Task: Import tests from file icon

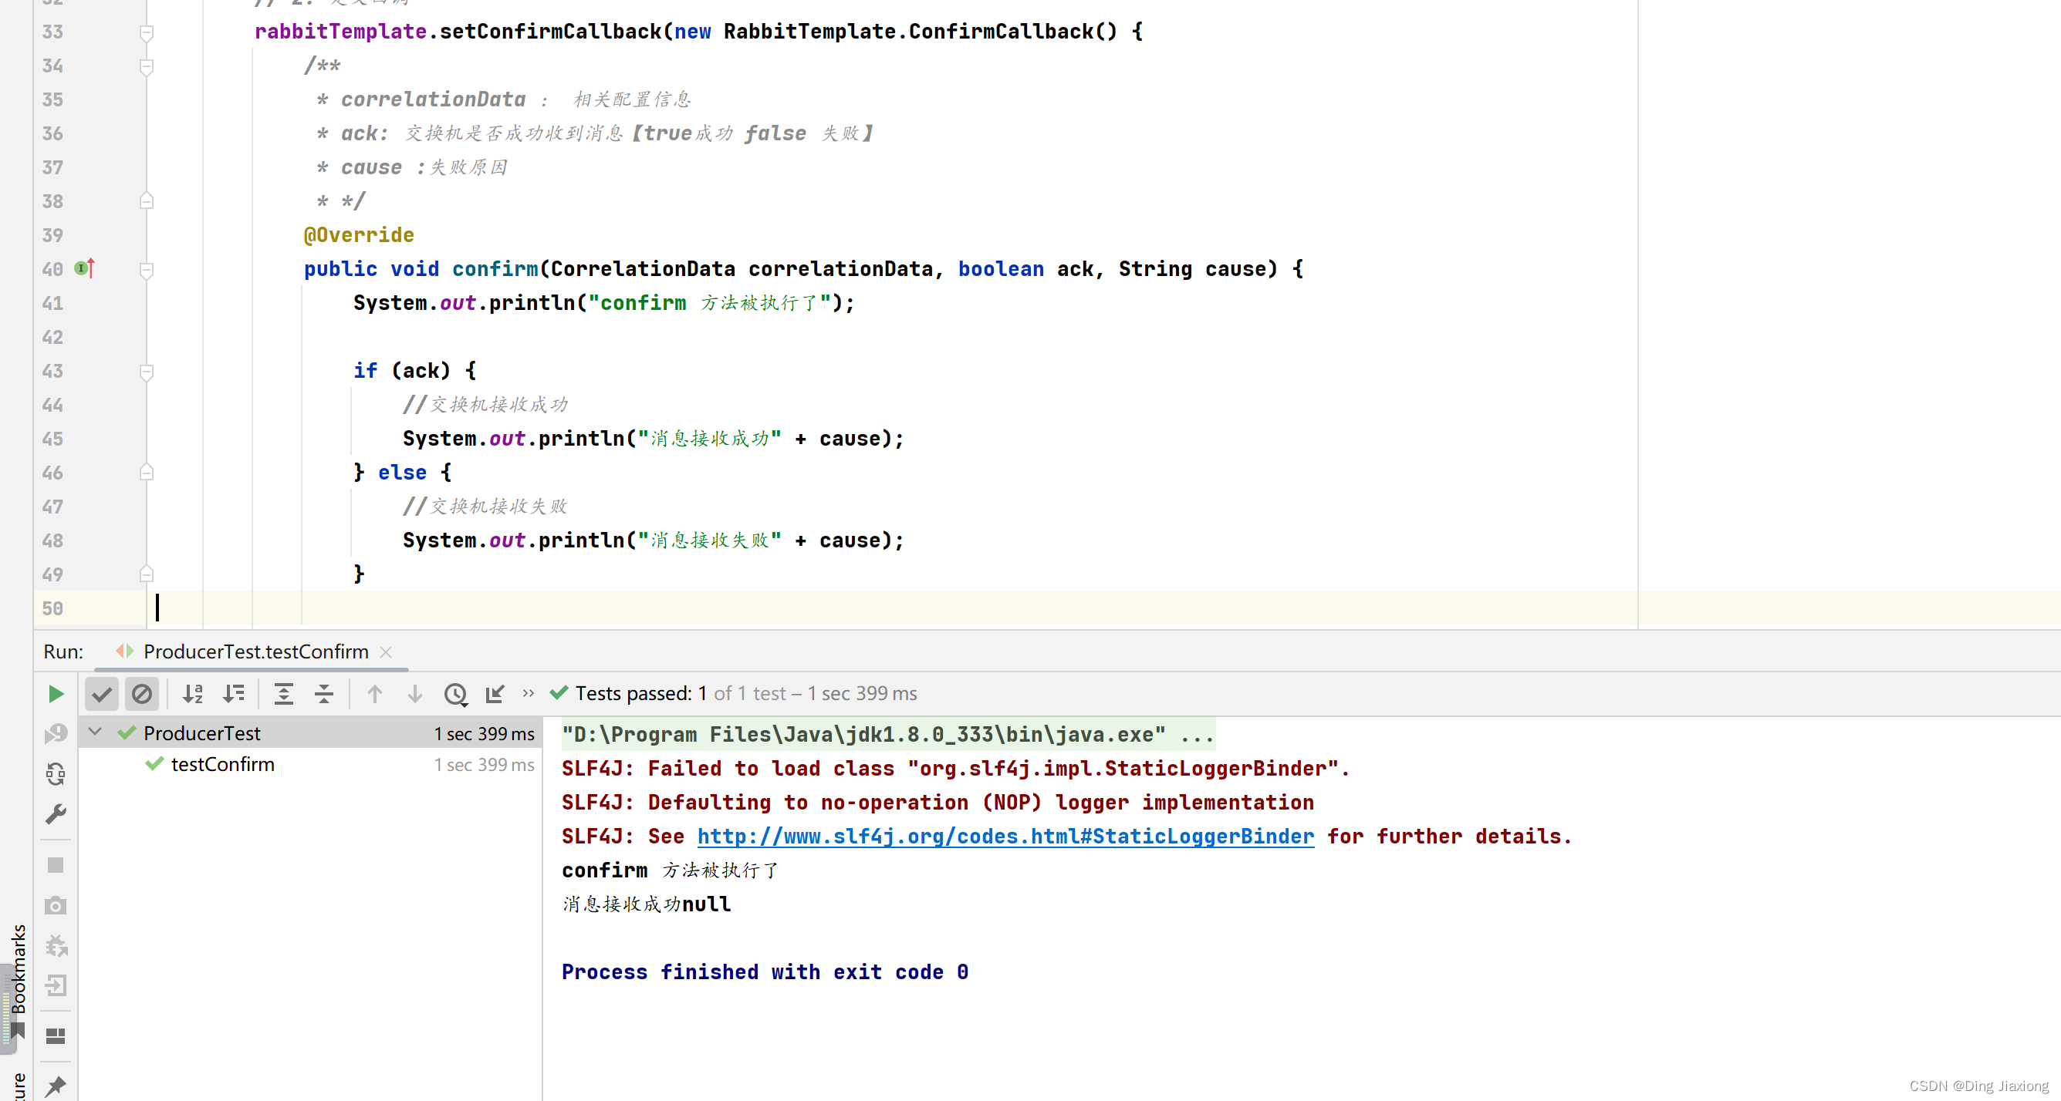Action: [x=495, y=693]
